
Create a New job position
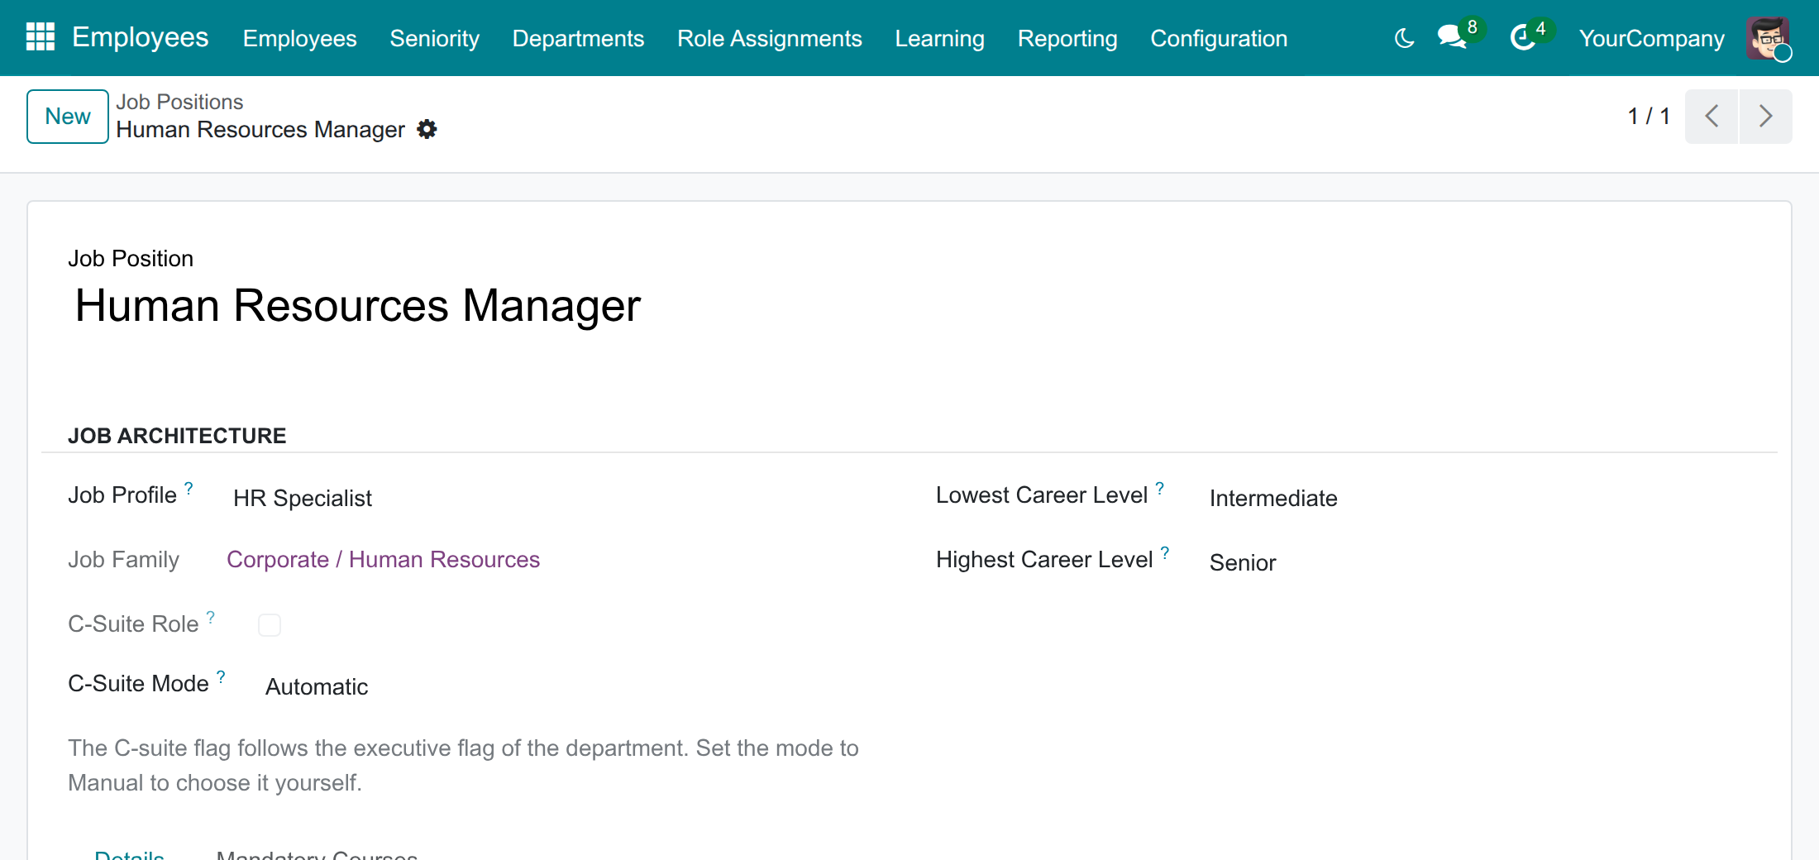pyautogui.click(x=68, y=117)
